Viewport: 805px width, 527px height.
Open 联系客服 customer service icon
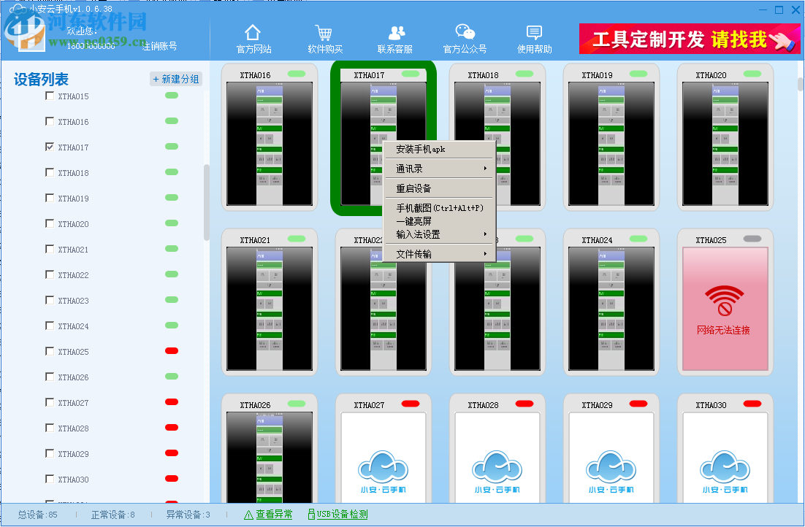(397, 34)
